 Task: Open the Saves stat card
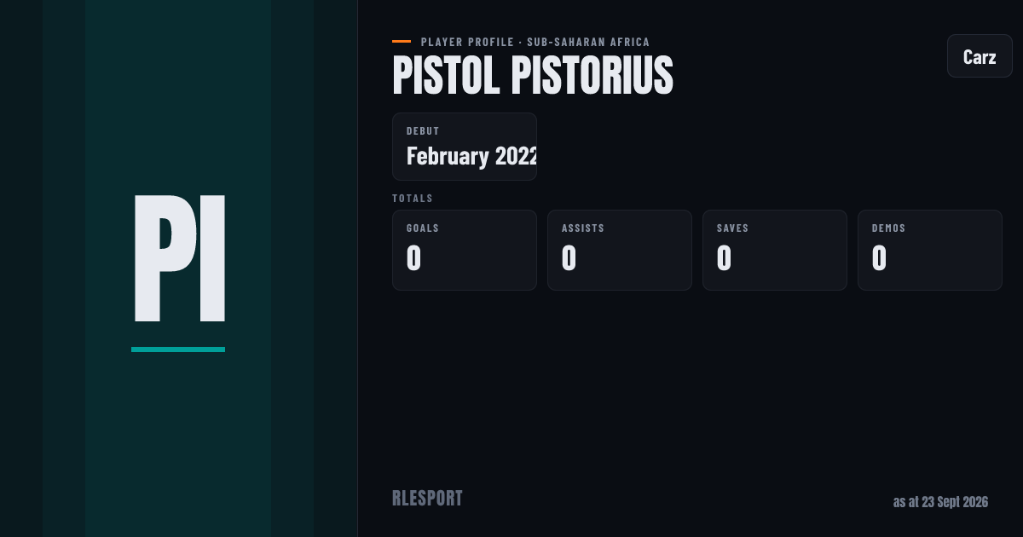pyautogui.click(x=775, y=251)
